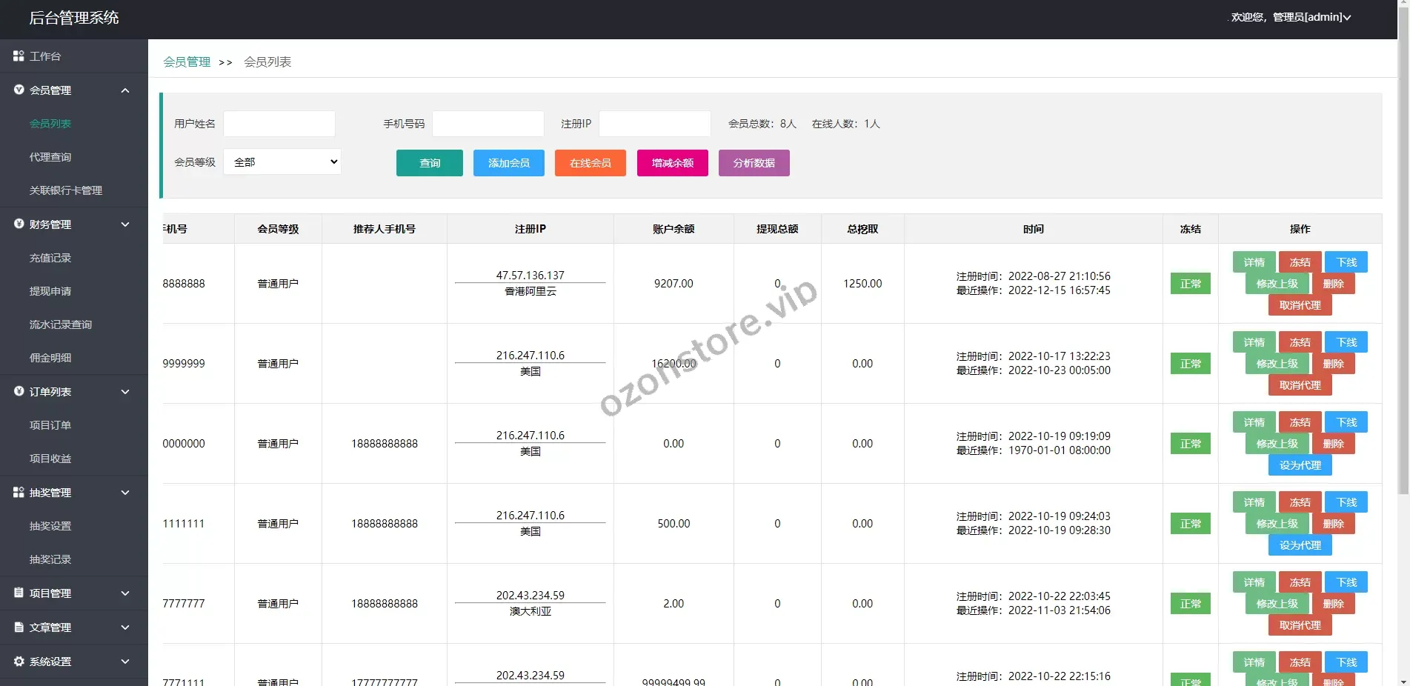Image resolution: width=1410 pixels, height=686 pixels.
Task: Open the admin account dropdown menu
Action: click(1291, 17)
